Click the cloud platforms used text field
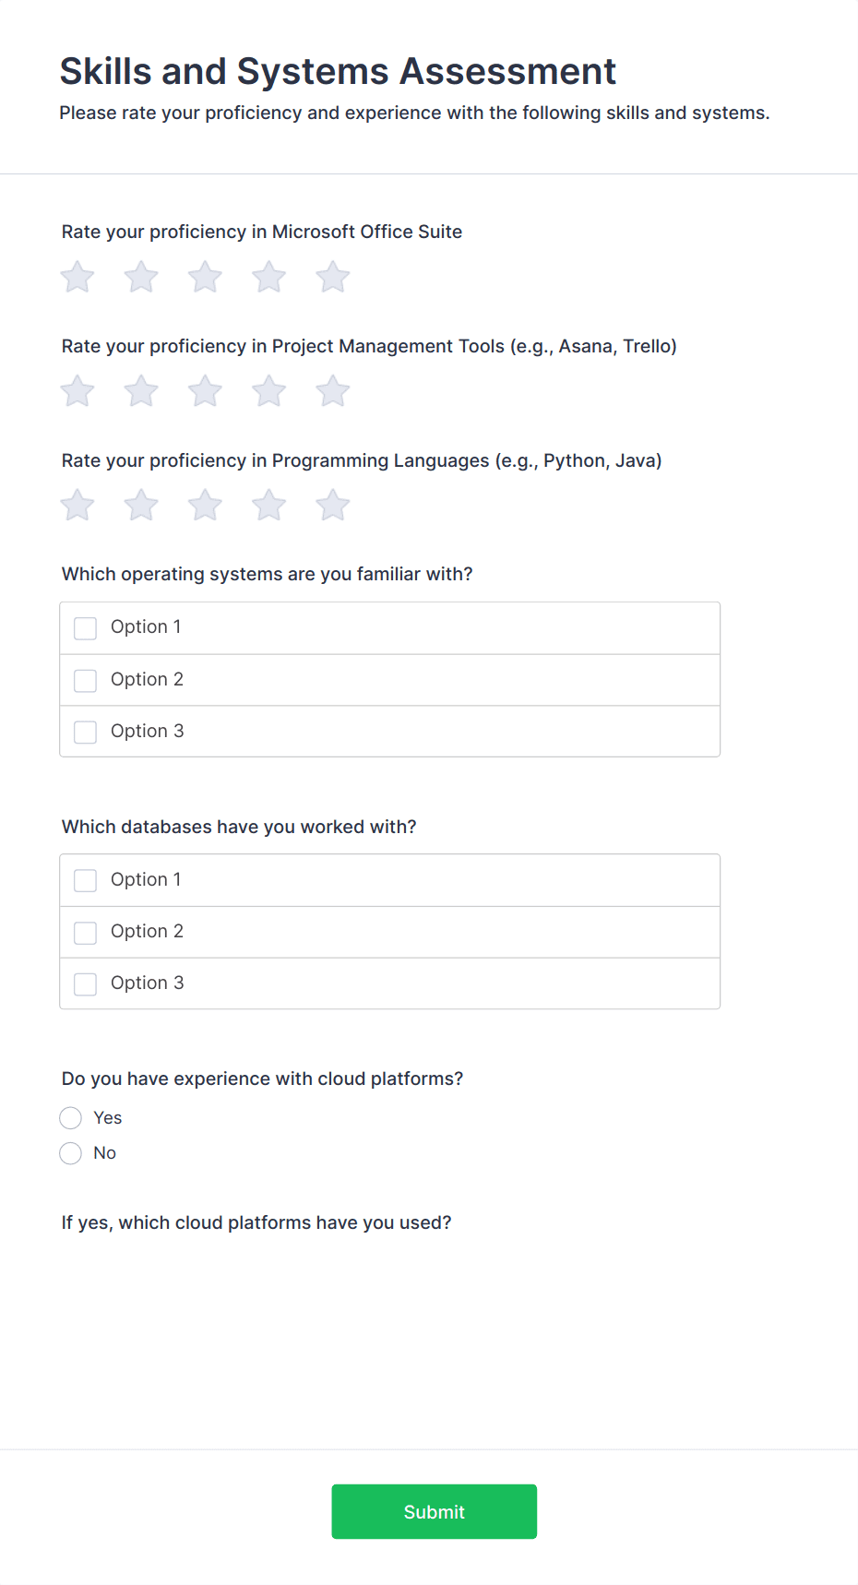 pos(389,1292)
